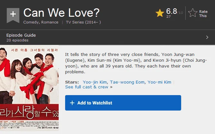215x134 pixels.
Task: Click the TV Series (2014– ) link
Action: 83,22
